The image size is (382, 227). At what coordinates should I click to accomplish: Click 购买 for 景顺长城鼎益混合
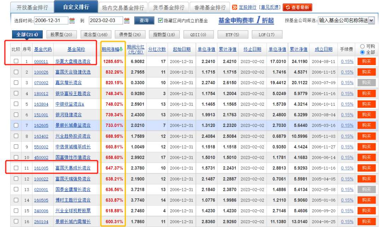(x=366, y=126)
